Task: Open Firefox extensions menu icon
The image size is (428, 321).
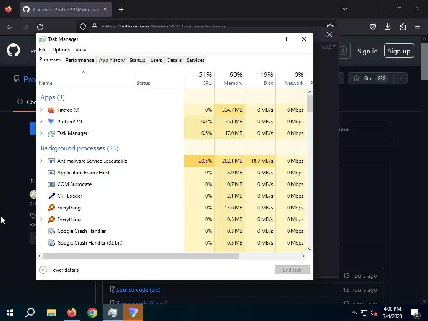Action: (403, 27)
